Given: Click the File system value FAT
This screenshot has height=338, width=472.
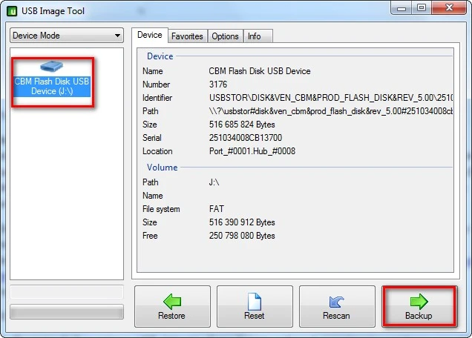Looking at the screenshot, I should tap(217, 209).
